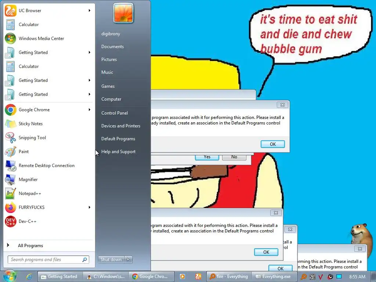Open Pictures from the Start menu
This screenshot has height=282, width=376.
pos(109,59)
